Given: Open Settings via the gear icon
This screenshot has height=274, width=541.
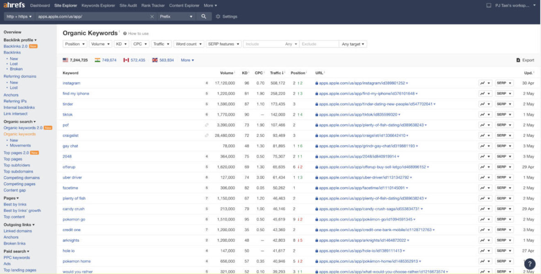Looking at the screenshot, I should coord(218,16).
